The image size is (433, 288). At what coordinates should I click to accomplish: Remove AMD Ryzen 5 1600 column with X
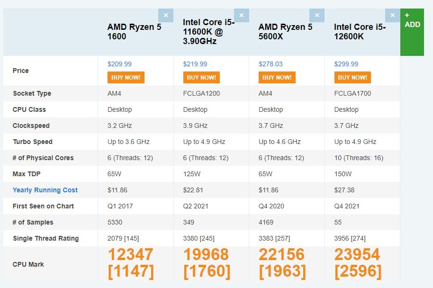166,15
